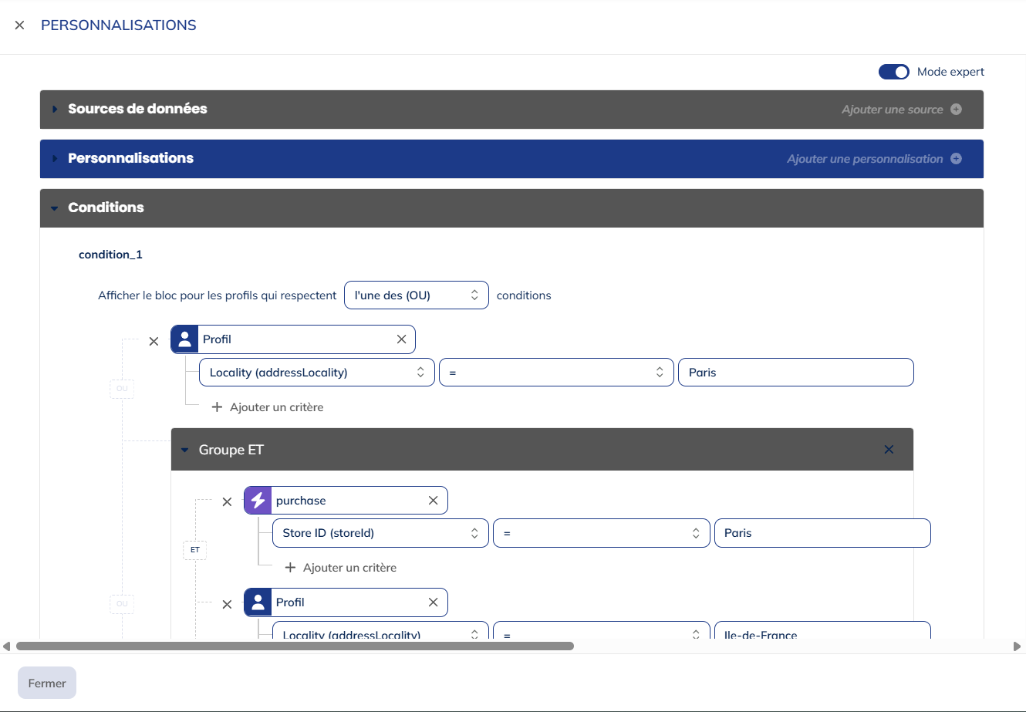
Task: Open the l'une des (OU) dropdown
Action: pos(416,295)
